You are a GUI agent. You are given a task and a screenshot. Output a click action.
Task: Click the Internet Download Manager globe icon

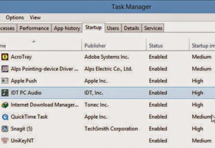click(x=5, y=105)
